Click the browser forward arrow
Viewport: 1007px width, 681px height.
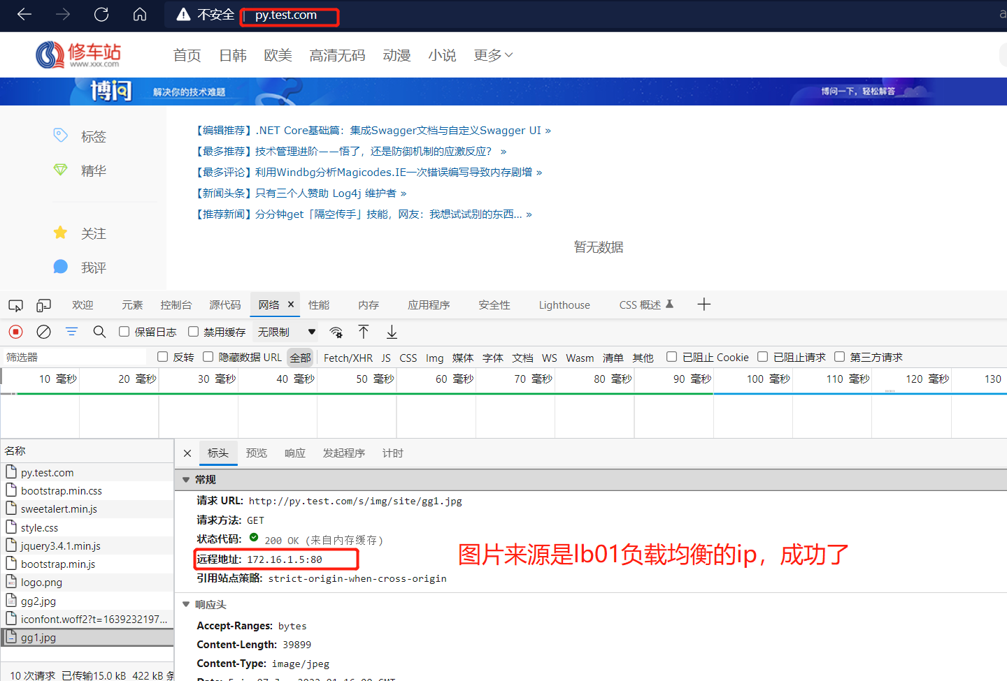[63, 14]
